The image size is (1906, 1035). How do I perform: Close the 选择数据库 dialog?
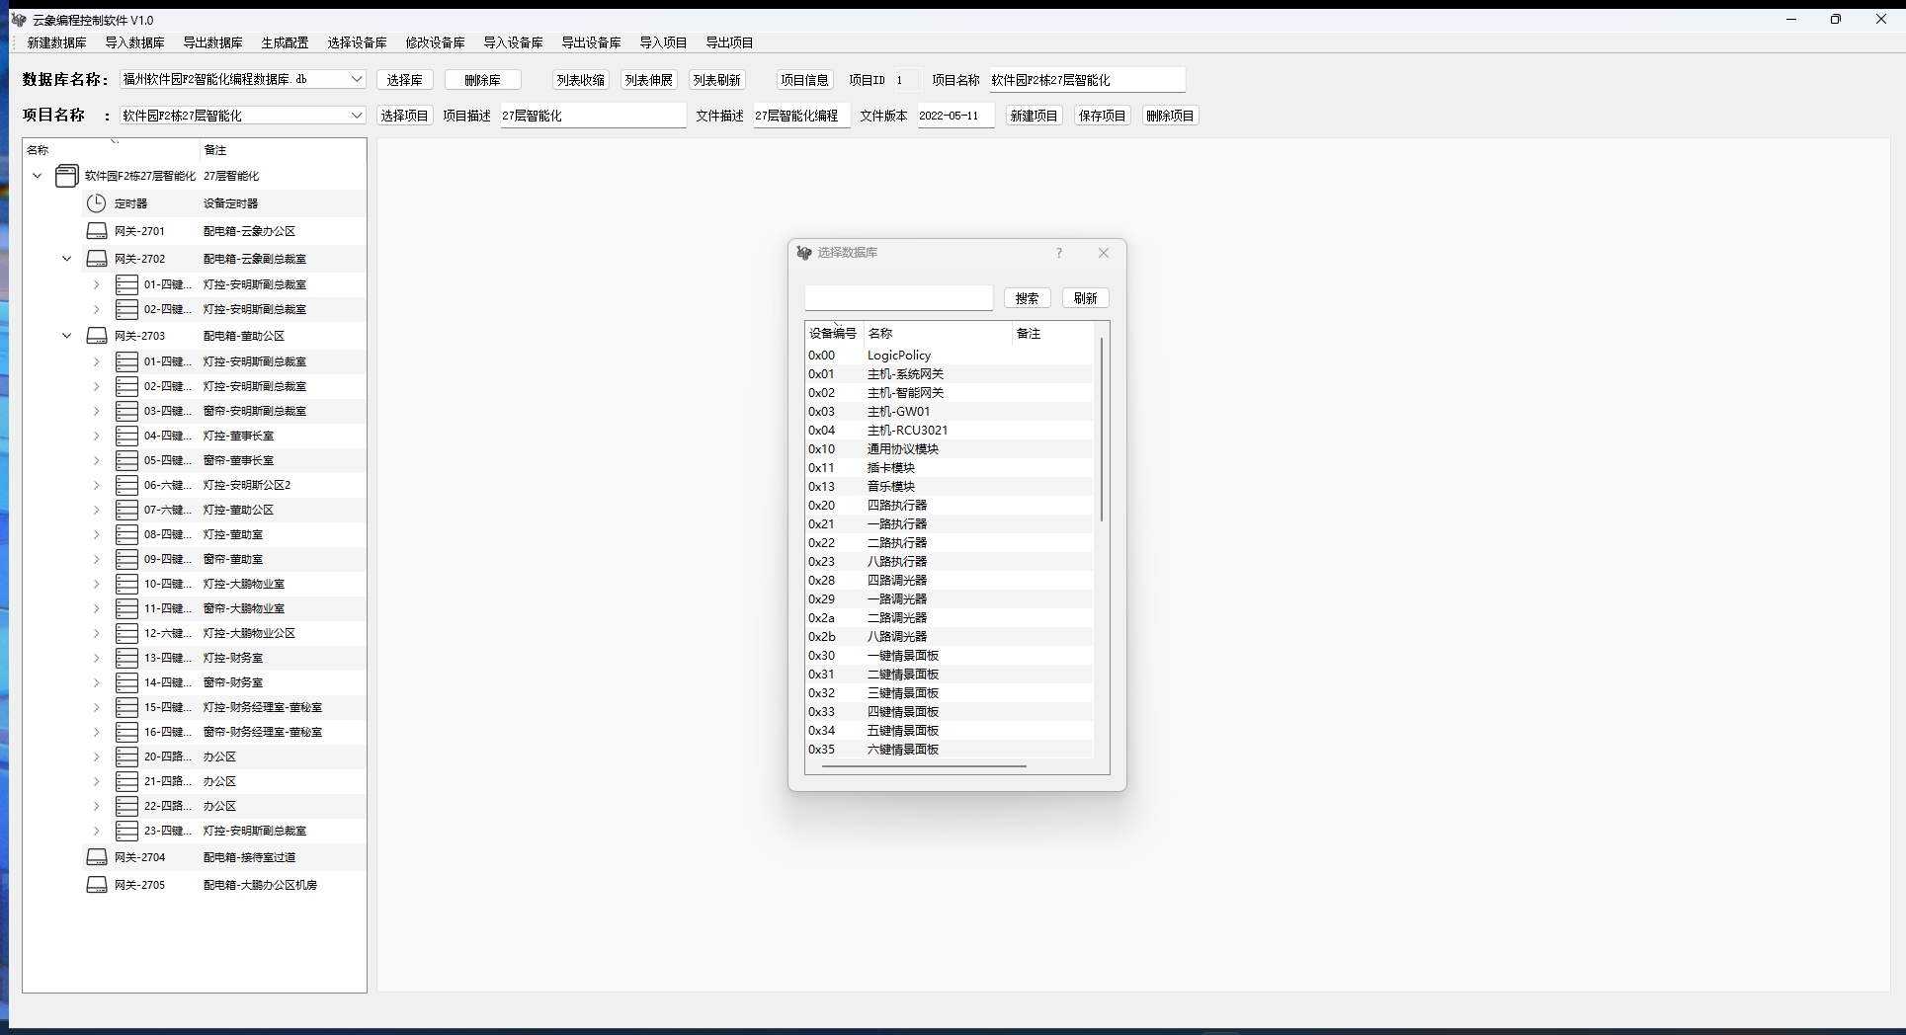tap(1104, 253)
